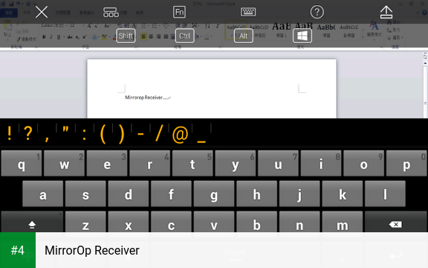Tap the Windows logo key
Image resolution: width=428 pixels, height=268 pixels.
click(x=302, y=36)
